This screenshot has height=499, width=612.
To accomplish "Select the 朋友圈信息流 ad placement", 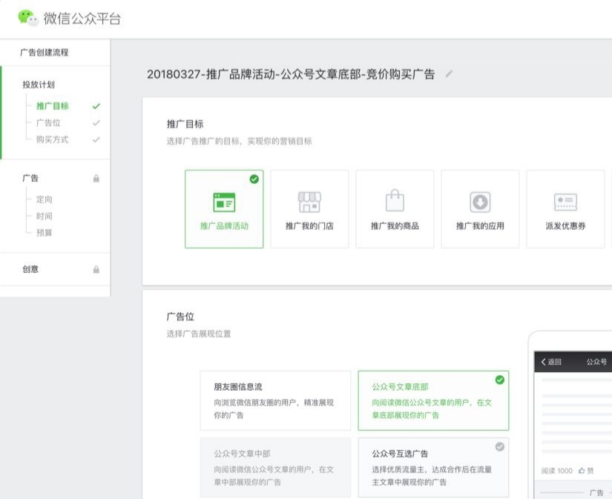I will coord(275,400).
